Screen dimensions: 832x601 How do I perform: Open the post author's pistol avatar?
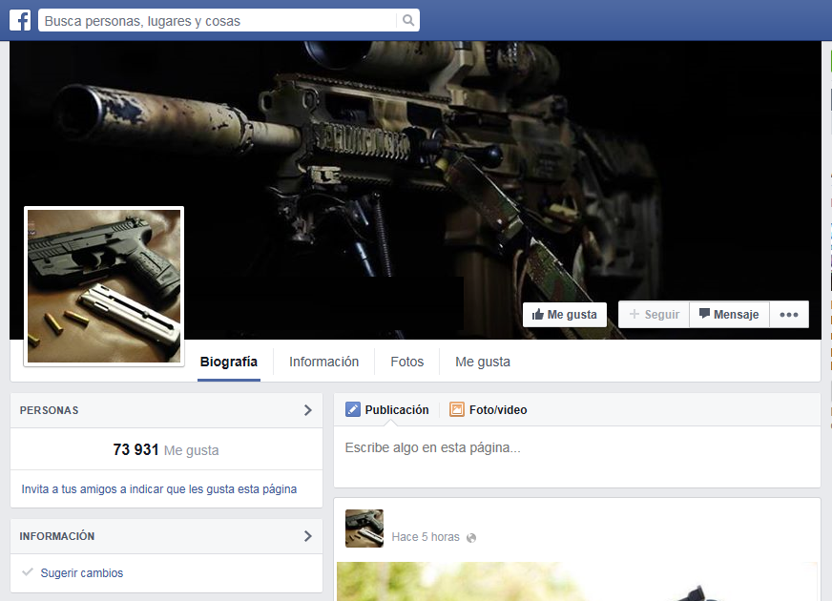tap(364, 528)
